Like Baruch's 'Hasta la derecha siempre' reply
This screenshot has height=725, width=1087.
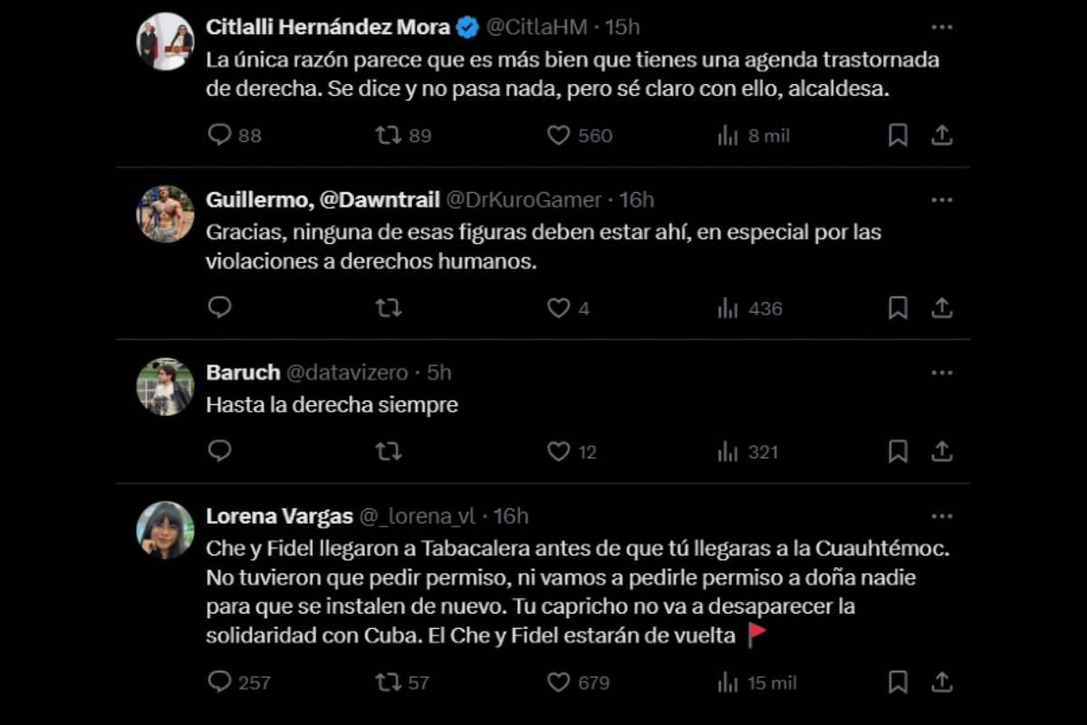(x=556, y=450)
